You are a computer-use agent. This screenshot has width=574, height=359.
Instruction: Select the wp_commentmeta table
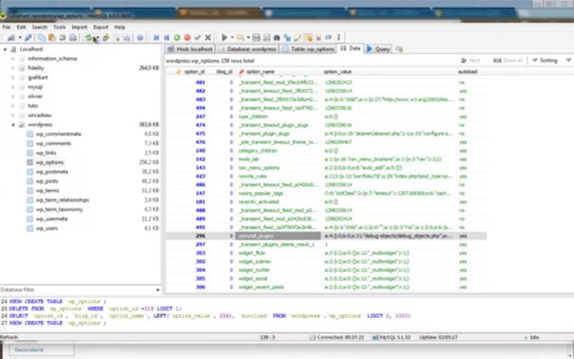[58, 134]
